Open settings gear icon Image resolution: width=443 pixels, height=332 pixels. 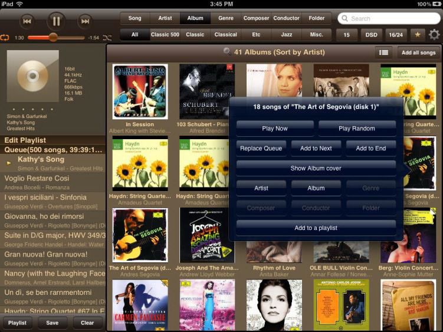pyautogui.click(x=434, y=35)
